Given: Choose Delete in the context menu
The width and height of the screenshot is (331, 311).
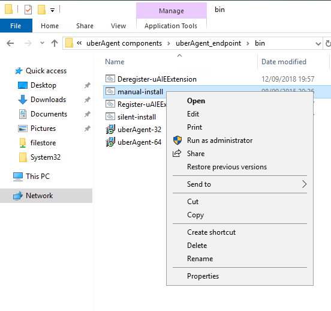Looking at the screenshot, I should tap(240, 246).
